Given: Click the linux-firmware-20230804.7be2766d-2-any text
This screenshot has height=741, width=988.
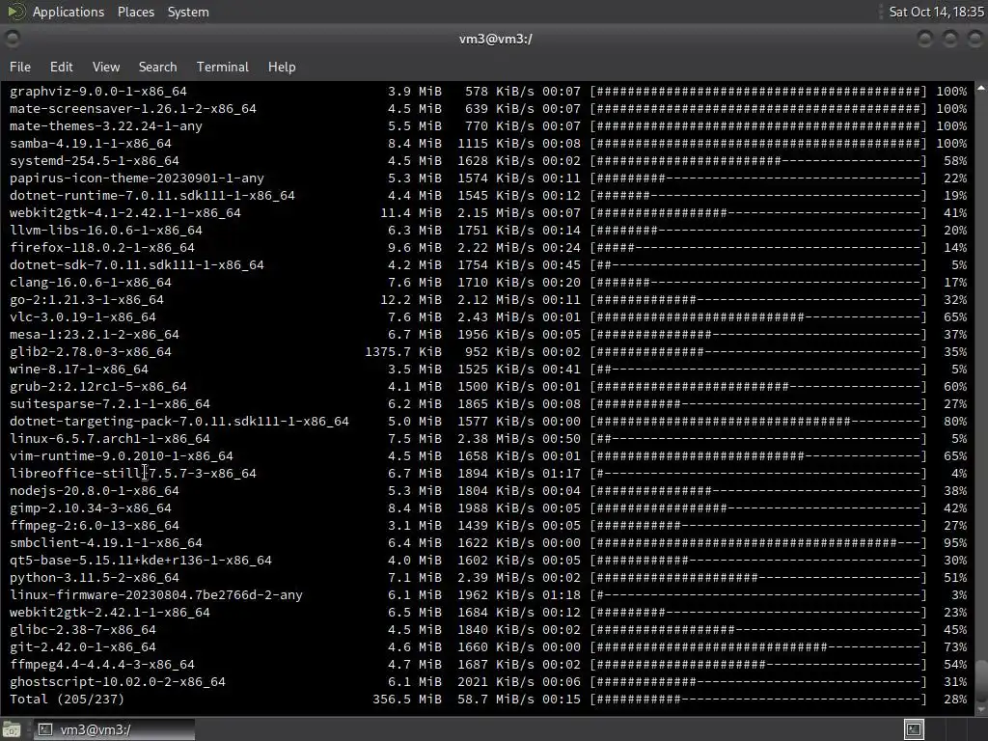Looking at the screenshot, I should click(x=156, y=594).
